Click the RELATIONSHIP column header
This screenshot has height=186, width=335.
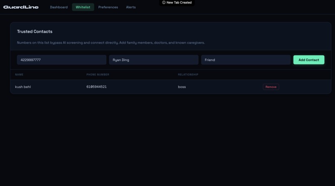coord(188,74)
